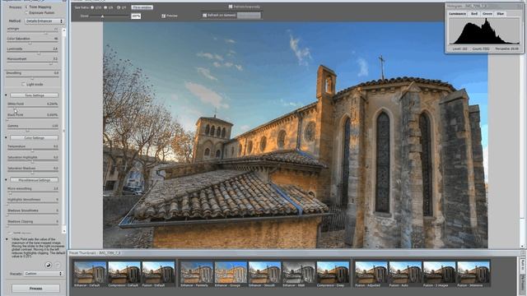Select the 1/8 preview size icon
This screenshot has height=296, width=527.
pyautogui.click(x=105, y=7)
